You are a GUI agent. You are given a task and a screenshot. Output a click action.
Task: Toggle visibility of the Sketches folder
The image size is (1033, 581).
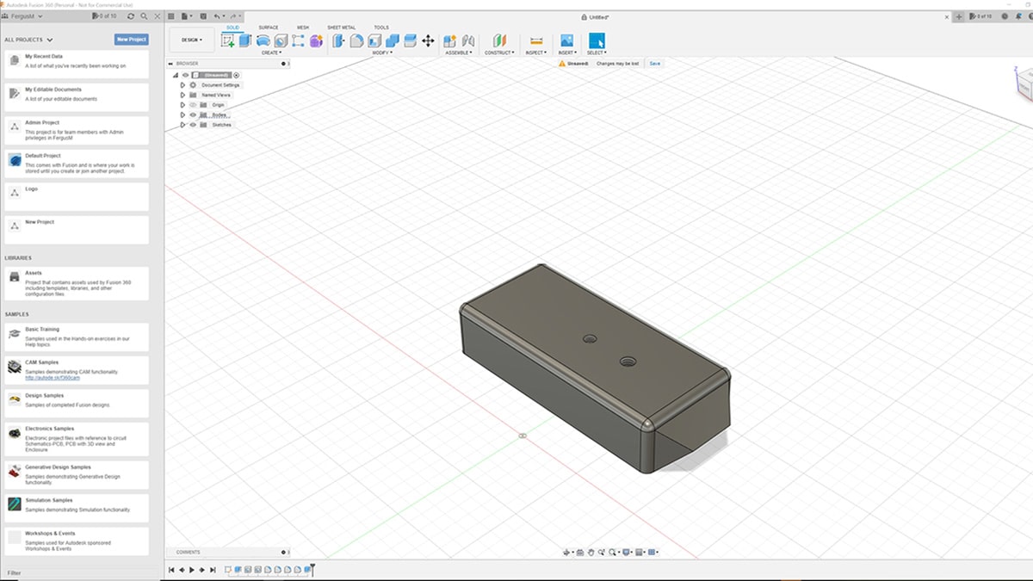pos(193,125)
